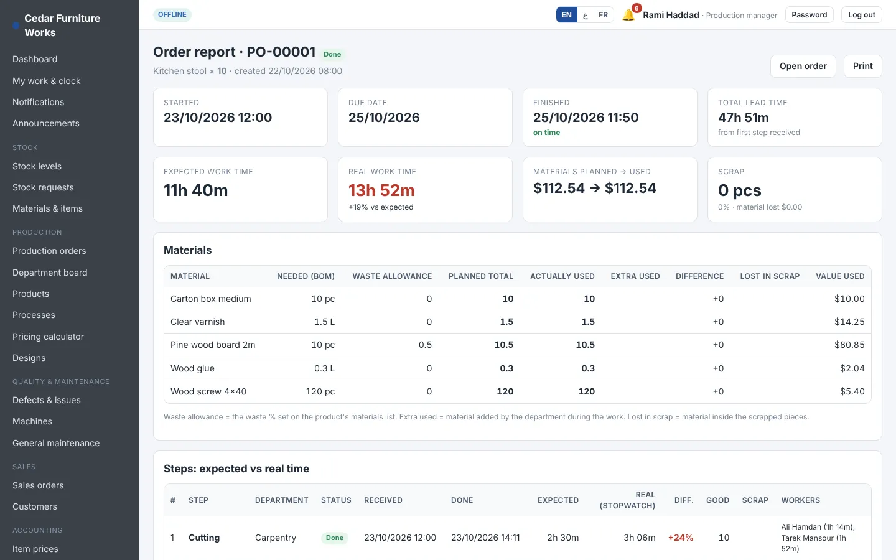
Task: Click the 47h 51m total lead time
Action: (744, 118)
